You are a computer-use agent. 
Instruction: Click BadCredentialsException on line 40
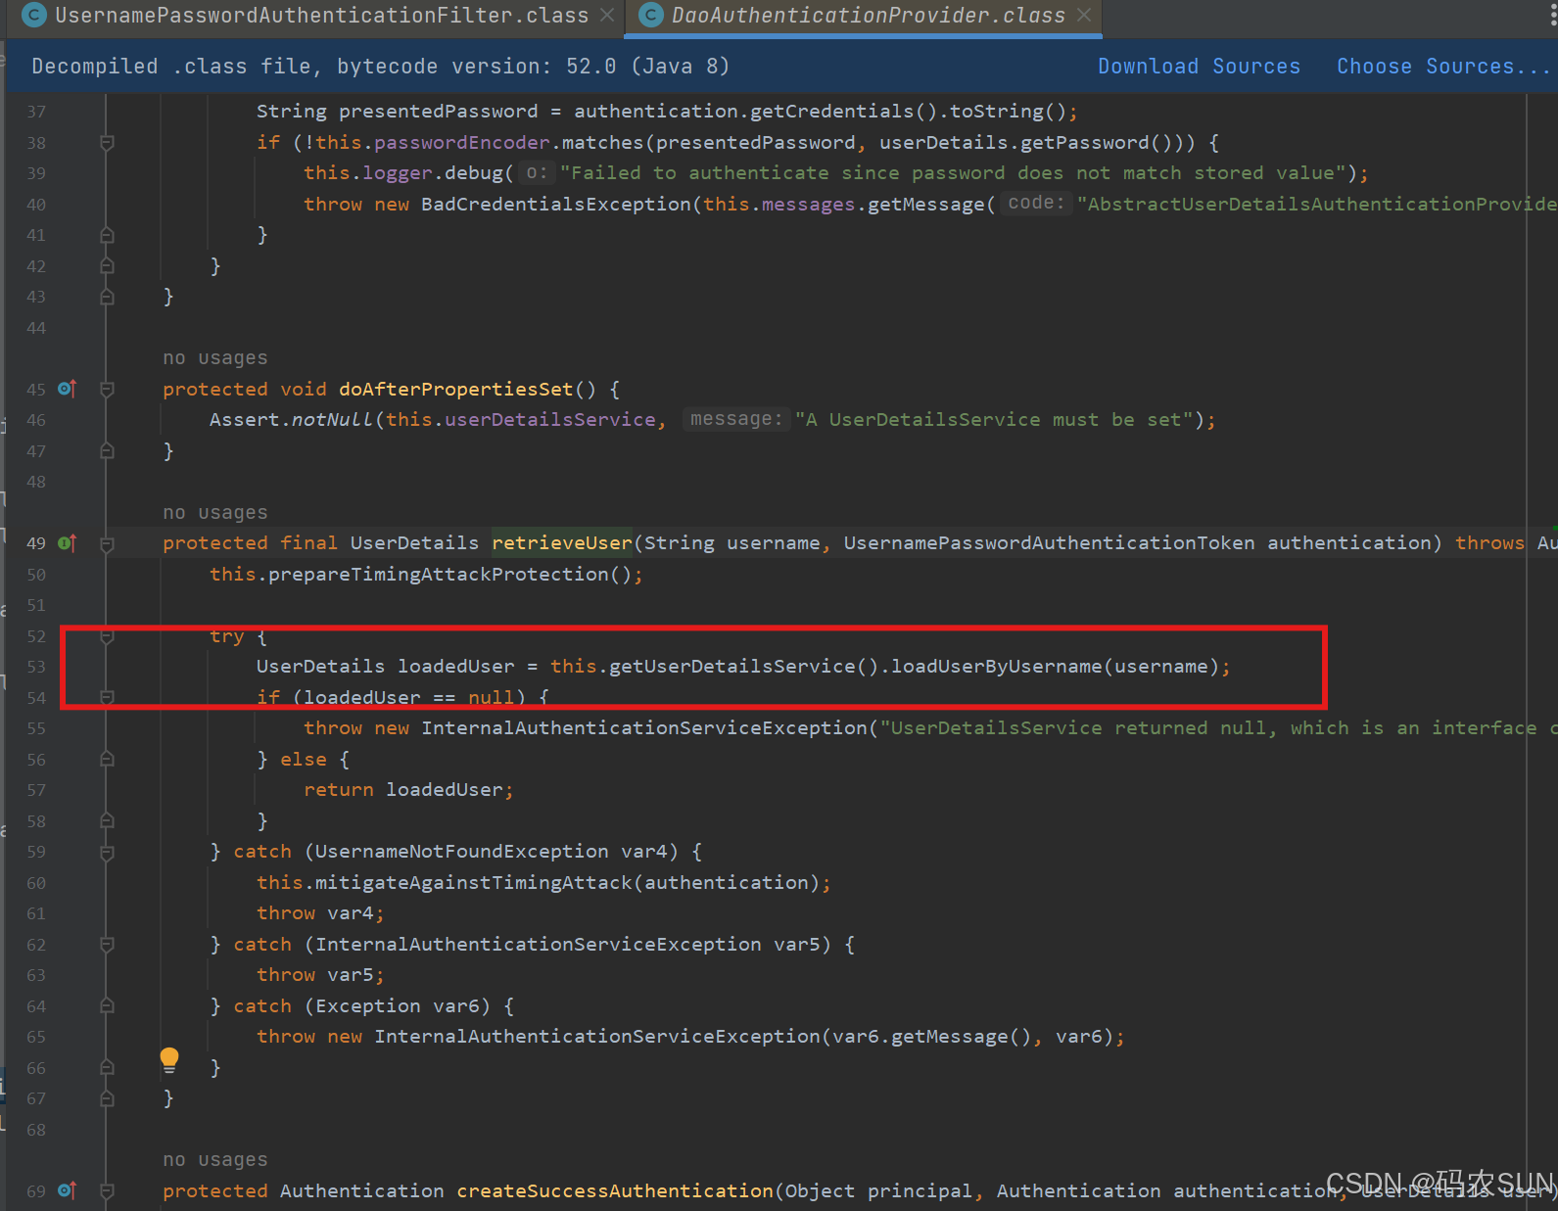click(556, 205)
